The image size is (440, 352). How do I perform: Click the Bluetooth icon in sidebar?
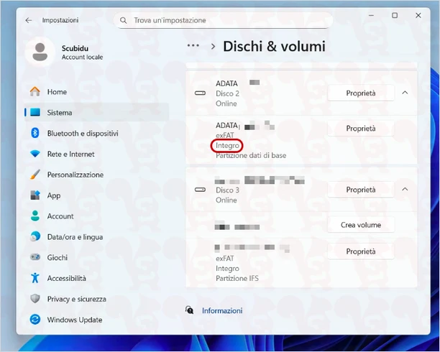(35, 133)
